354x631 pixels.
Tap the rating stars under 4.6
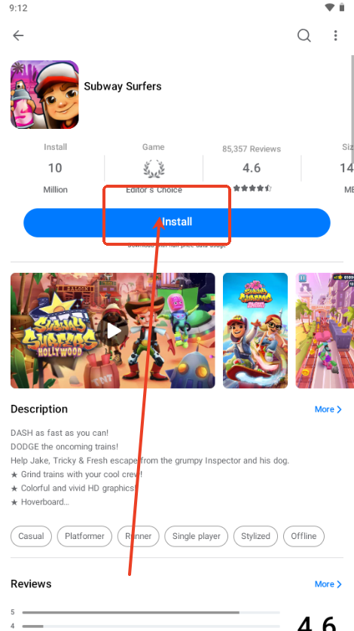pyautogui.click(x=252, y=188)
